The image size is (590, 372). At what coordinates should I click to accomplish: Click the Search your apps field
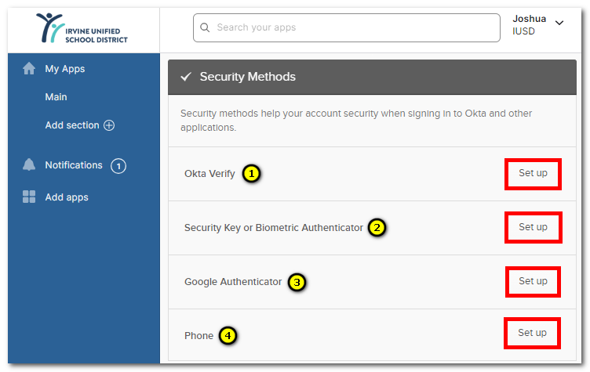[x=347, y=28]
